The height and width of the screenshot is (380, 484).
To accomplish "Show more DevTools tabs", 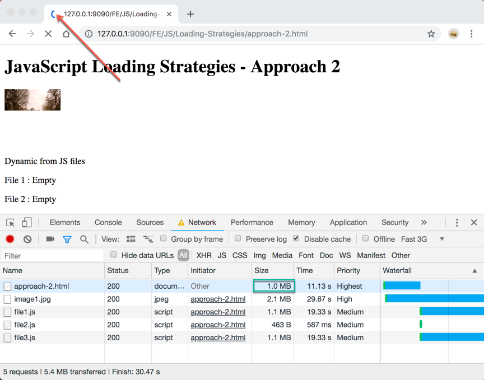I will [424, 222].
